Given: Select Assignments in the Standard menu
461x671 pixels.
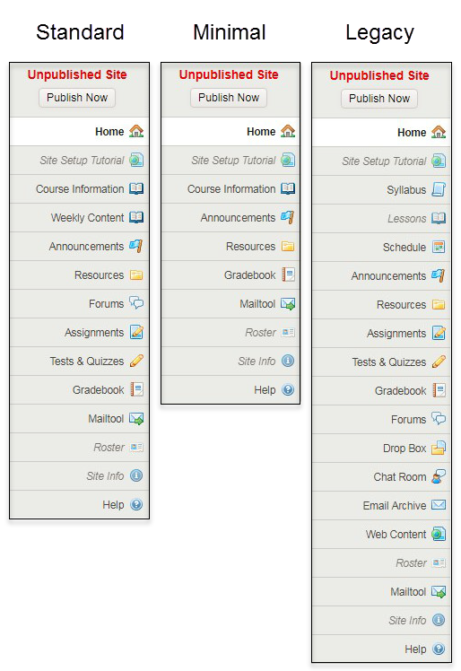Looking at the screenshot, I should 80,332.
